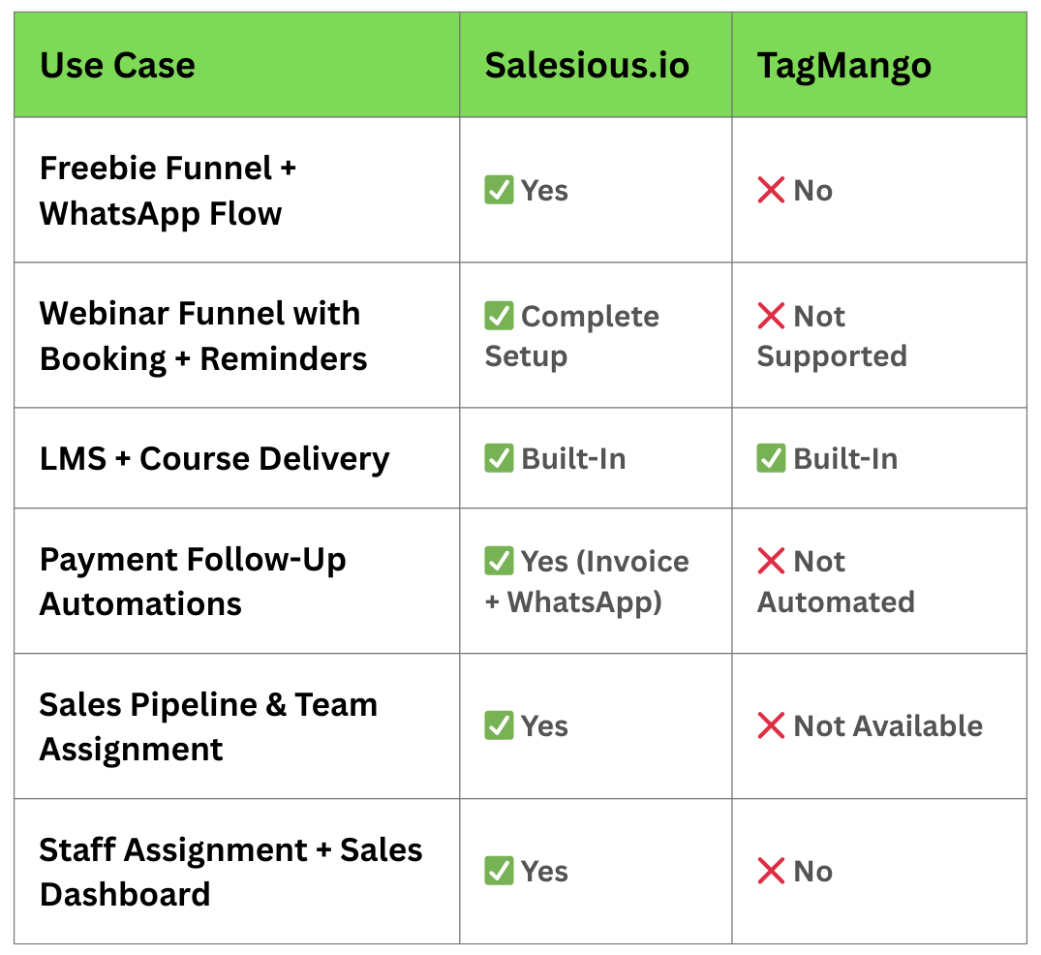Click Webinar Funnel with Booking + Reminders
The image size is (1041, 955).
point(202,336)
